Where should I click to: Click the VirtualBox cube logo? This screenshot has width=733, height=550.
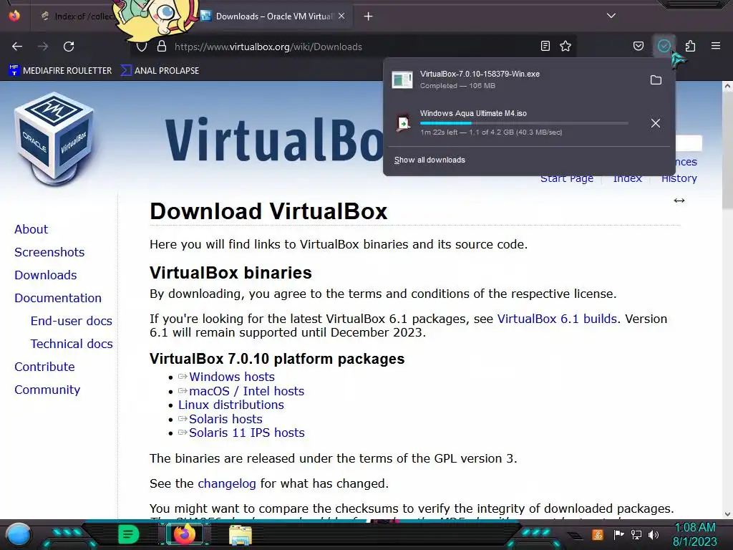pyautogui.click(x=54, y=138)
